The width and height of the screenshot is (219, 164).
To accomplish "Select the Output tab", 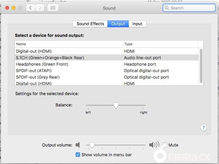I will [x=118, y=24].
